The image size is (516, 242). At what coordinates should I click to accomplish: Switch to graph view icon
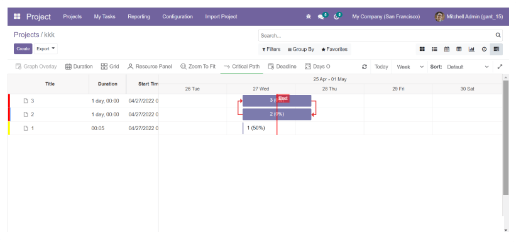pyautogui.click(x=471, y=49)
